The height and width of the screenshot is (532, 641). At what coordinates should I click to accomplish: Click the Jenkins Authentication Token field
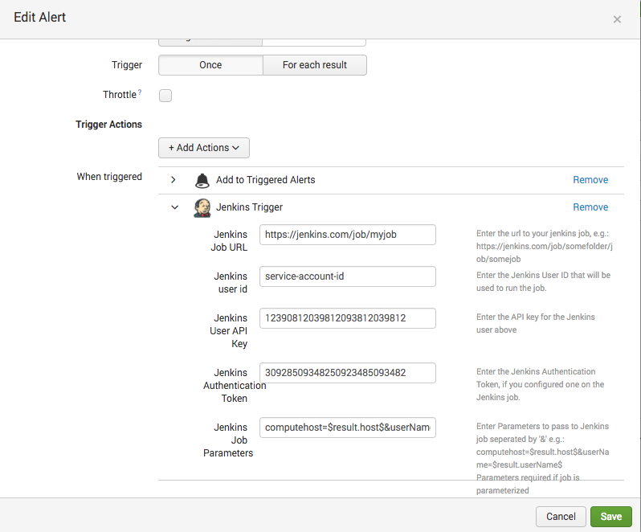347,373
